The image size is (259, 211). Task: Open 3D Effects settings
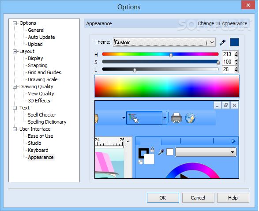[39, 101]
